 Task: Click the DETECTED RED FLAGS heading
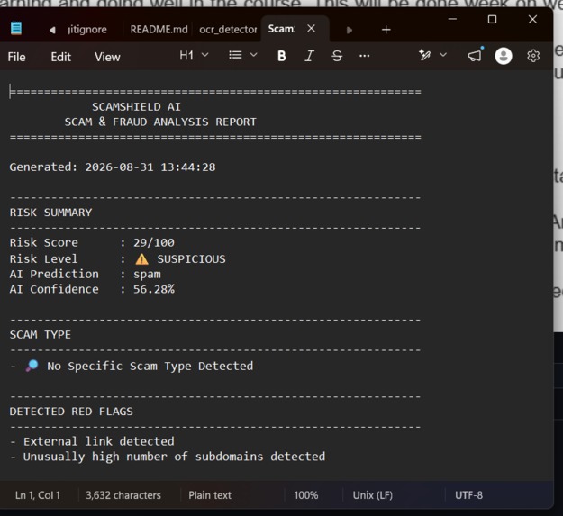pos(71,412)
